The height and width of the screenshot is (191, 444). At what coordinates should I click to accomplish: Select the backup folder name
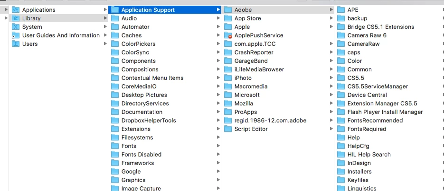(x=358, y=18)
